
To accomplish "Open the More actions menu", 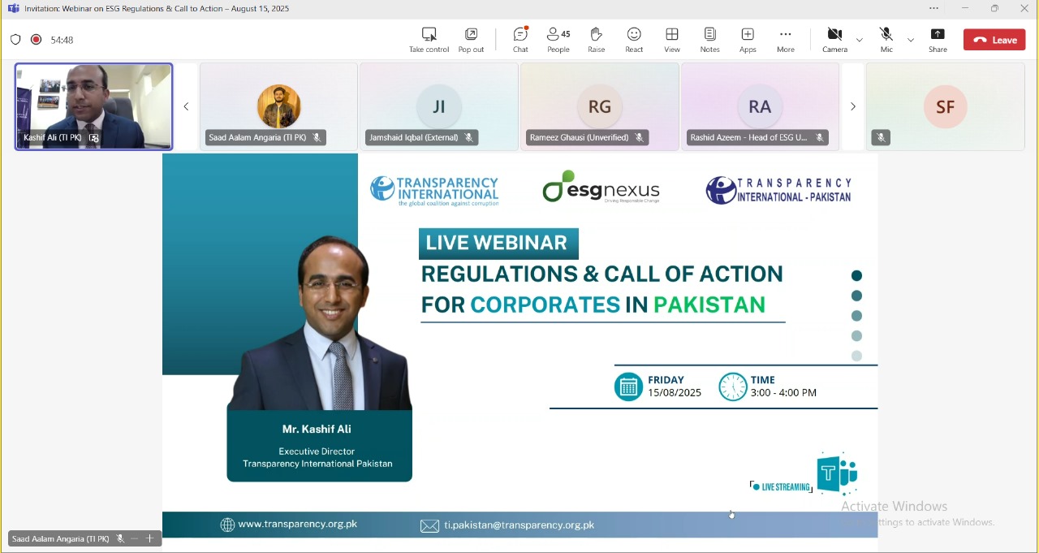I will (x=786, y=39).
